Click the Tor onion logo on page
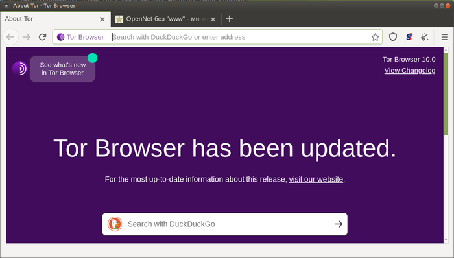Image resolution: width=454 pixels, height=258 pixels. click(x=19, y=69)
